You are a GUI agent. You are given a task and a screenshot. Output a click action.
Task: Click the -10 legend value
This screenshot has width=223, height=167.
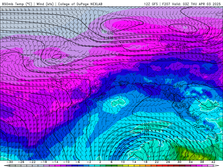coord(66,162)
